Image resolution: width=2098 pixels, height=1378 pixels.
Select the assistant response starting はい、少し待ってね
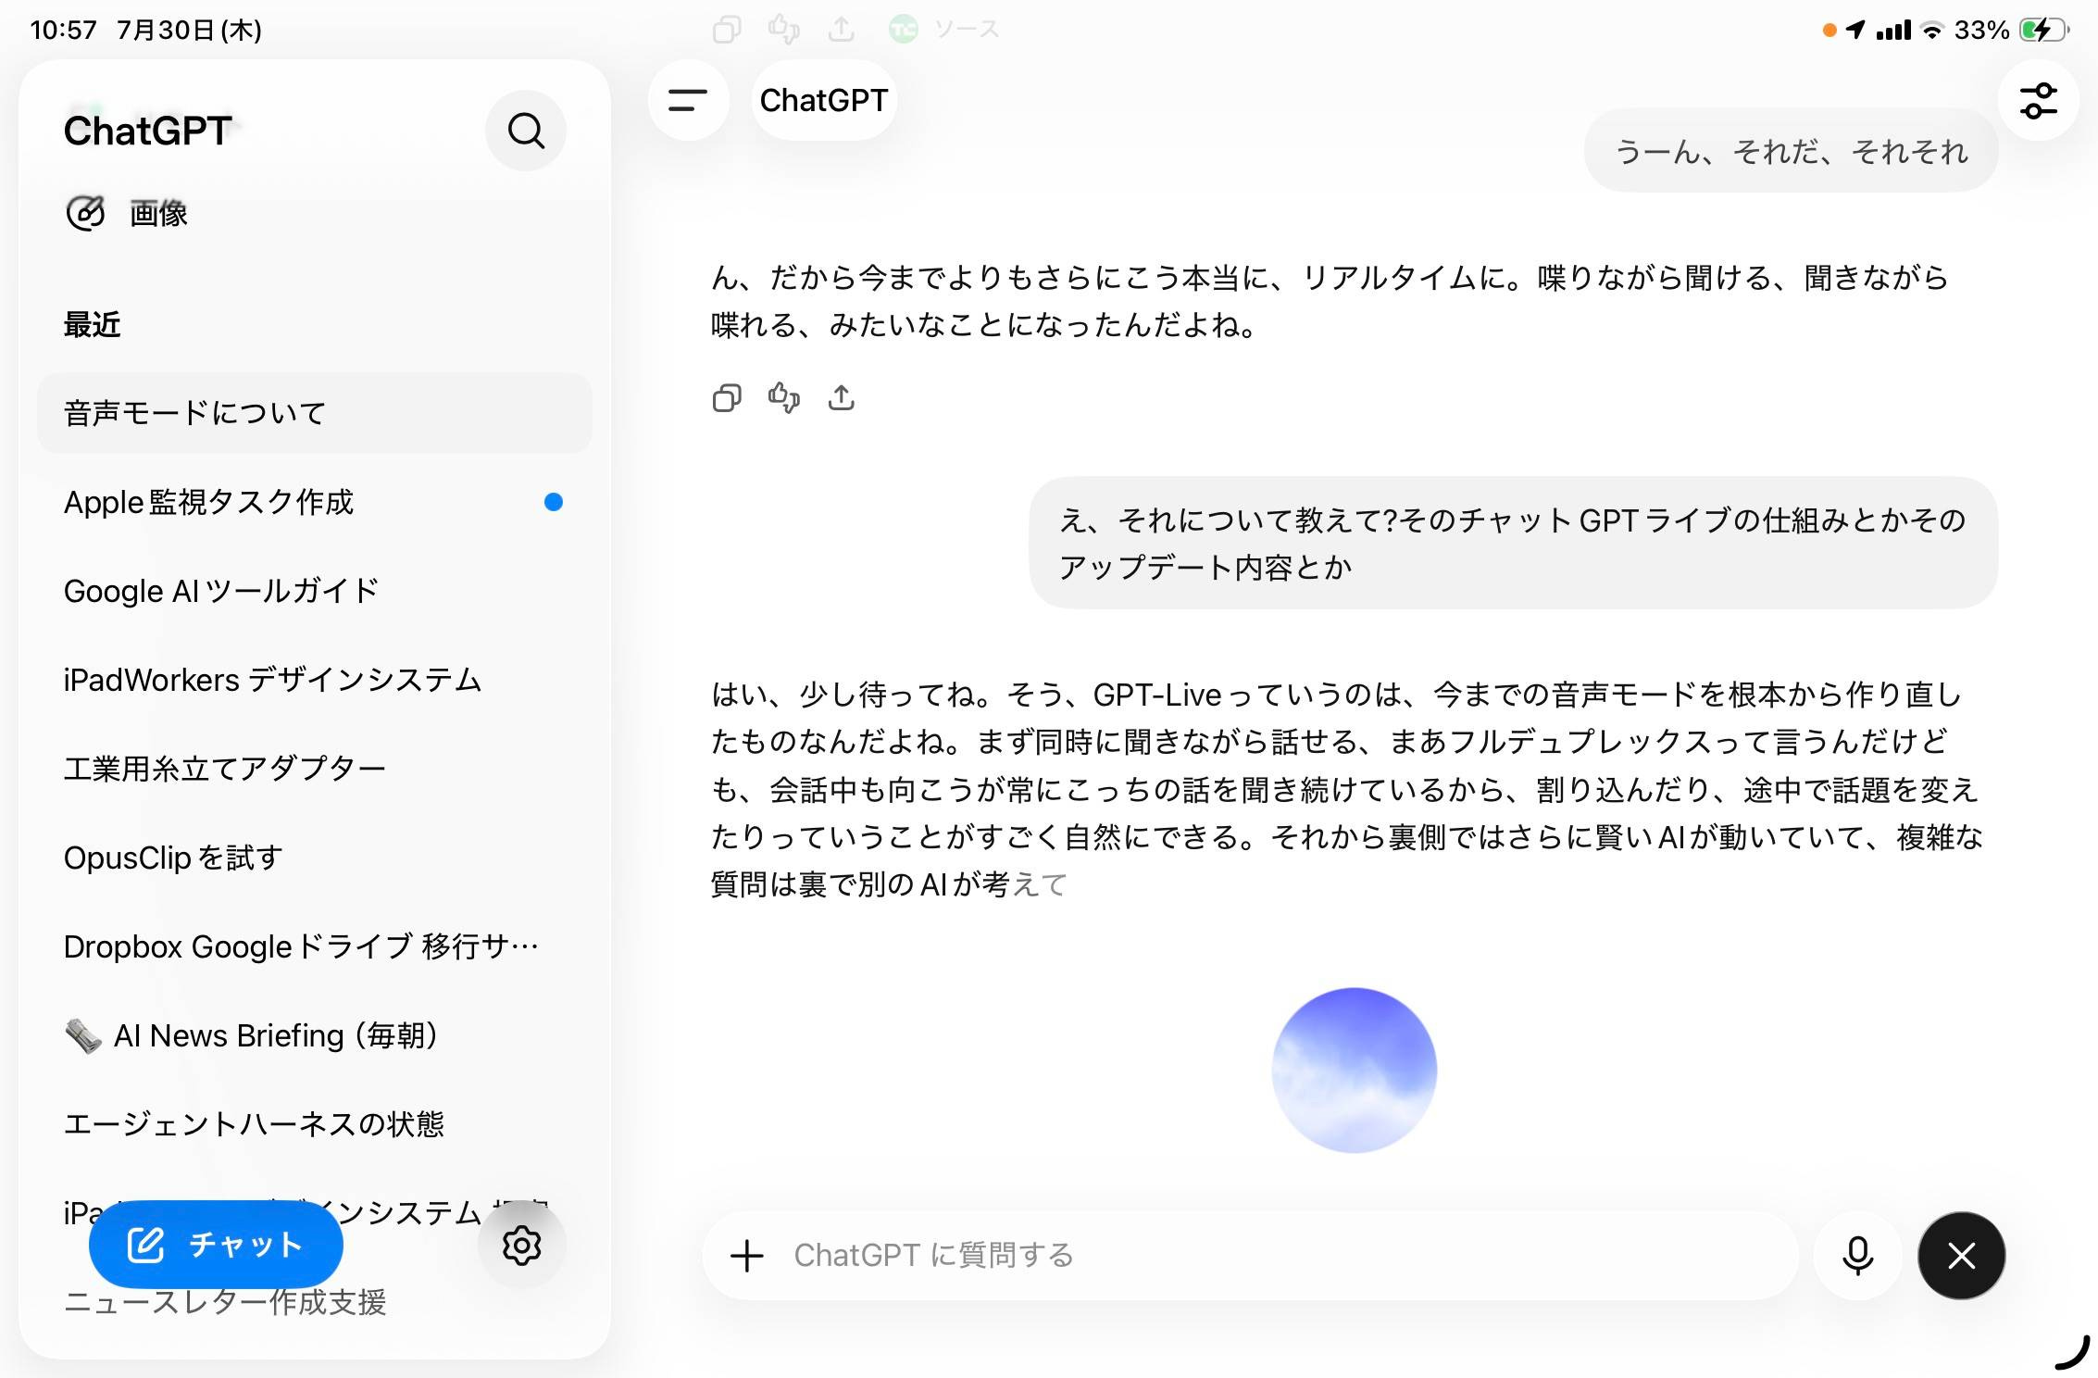pyautogui.click(x=1346, y=789)
